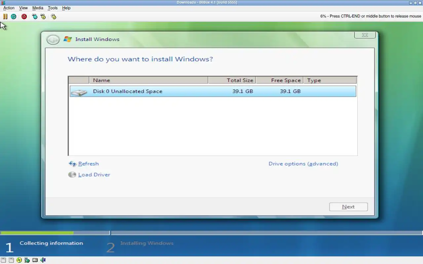Click the drive icon beside Disk 0
The height and width of the screenshot is (264, 423).
(x=79, y=92)
